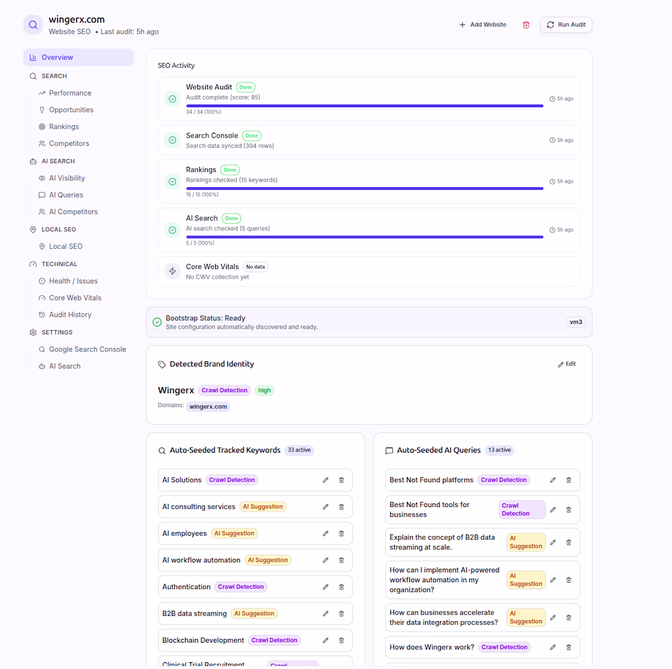Open Health / Issues page
Screen dimensions: 672x669
tap(73, 281)
